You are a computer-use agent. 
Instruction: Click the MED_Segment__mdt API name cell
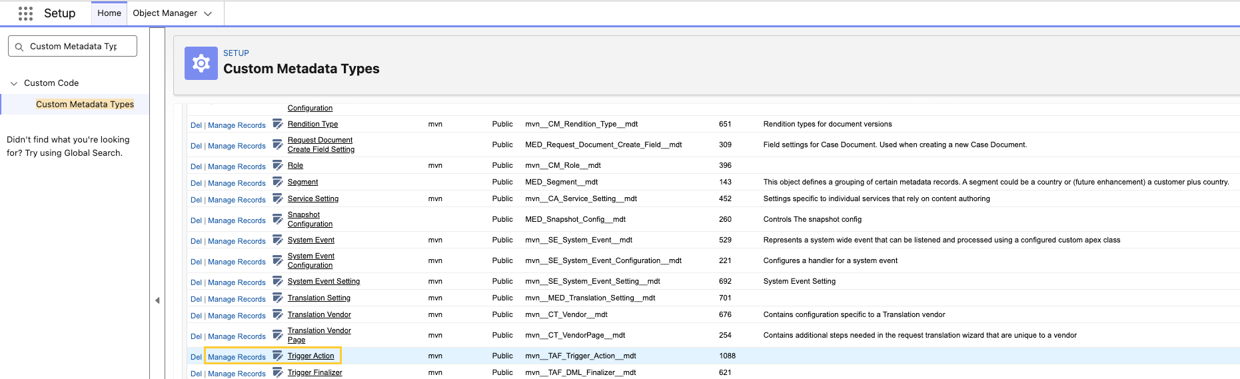[561, 183]
